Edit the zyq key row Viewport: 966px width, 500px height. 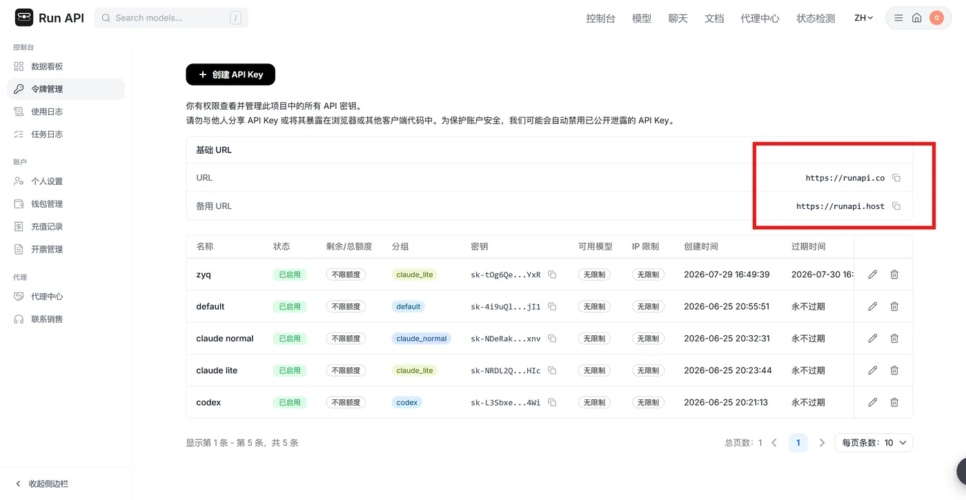[873, 274]
